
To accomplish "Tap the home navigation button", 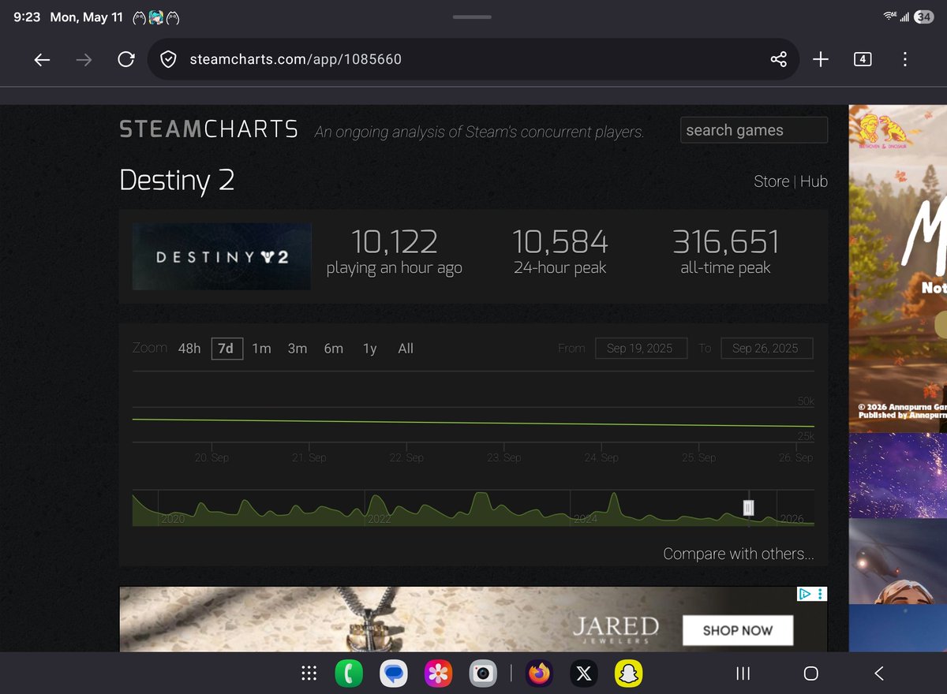I will point(810,673).
